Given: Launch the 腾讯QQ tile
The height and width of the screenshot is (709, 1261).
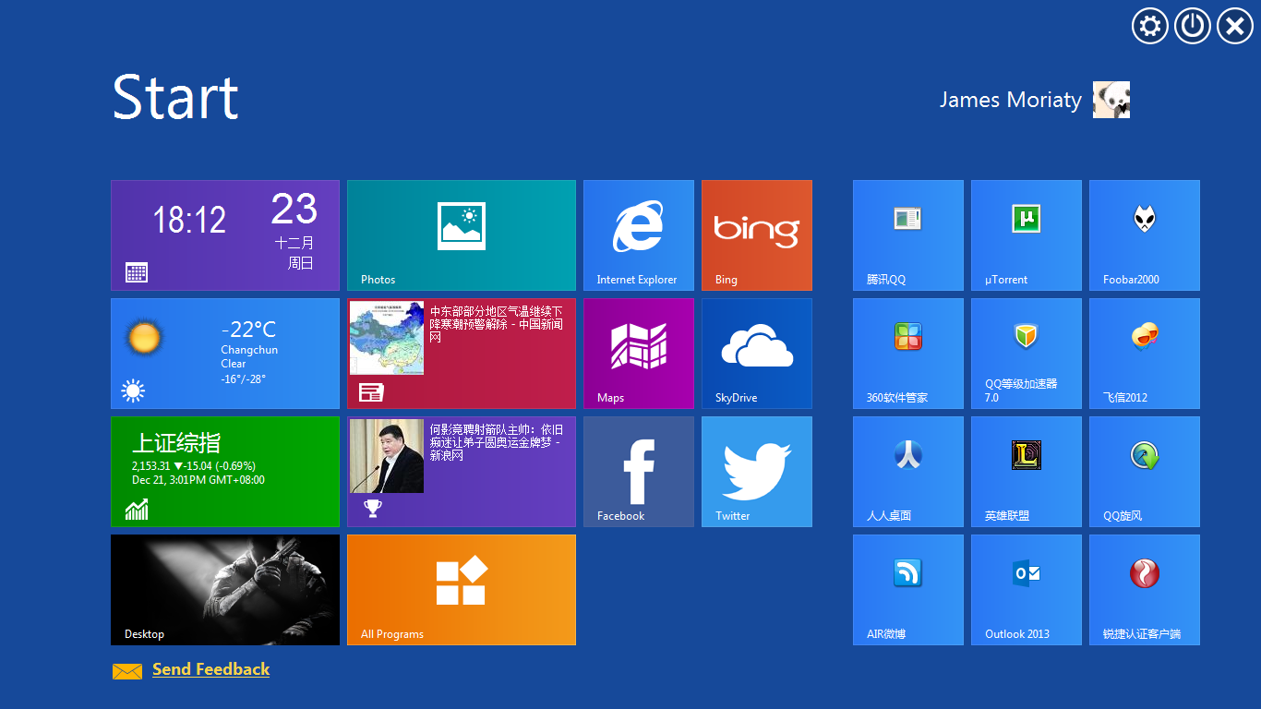Looking at the screenshot, I should (908, 235).
